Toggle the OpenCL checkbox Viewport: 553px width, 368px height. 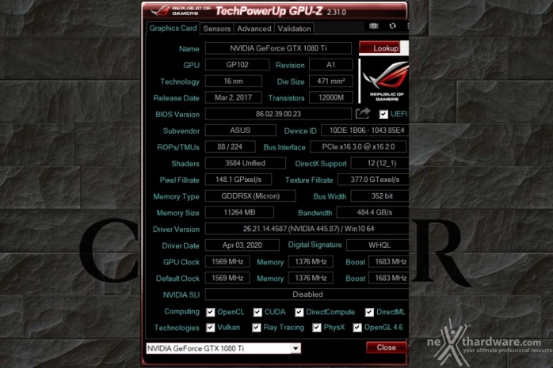(x=211, y=313)
